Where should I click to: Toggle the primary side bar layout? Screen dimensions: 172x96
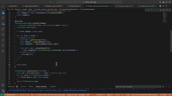pyautogui.click(x=160, y=2)
